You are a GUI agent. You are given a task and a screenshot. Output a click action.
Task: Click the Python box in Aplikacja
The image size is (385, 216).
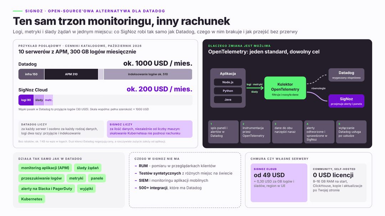tap(228, 91)
